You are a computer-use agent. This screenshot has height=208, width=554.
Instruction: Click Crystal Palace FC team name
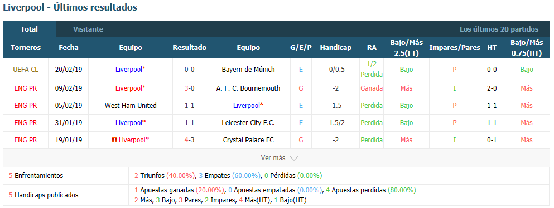pyautogui.click(x=248, y=140)
